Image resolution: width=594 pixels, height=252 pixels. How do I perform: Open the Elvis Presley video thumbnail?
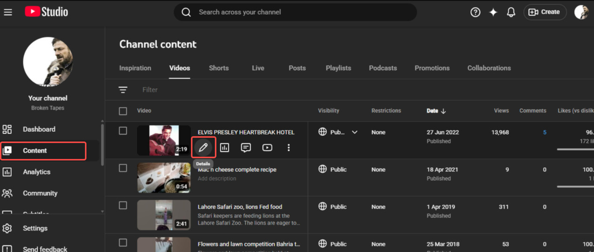tap(164, 140)
